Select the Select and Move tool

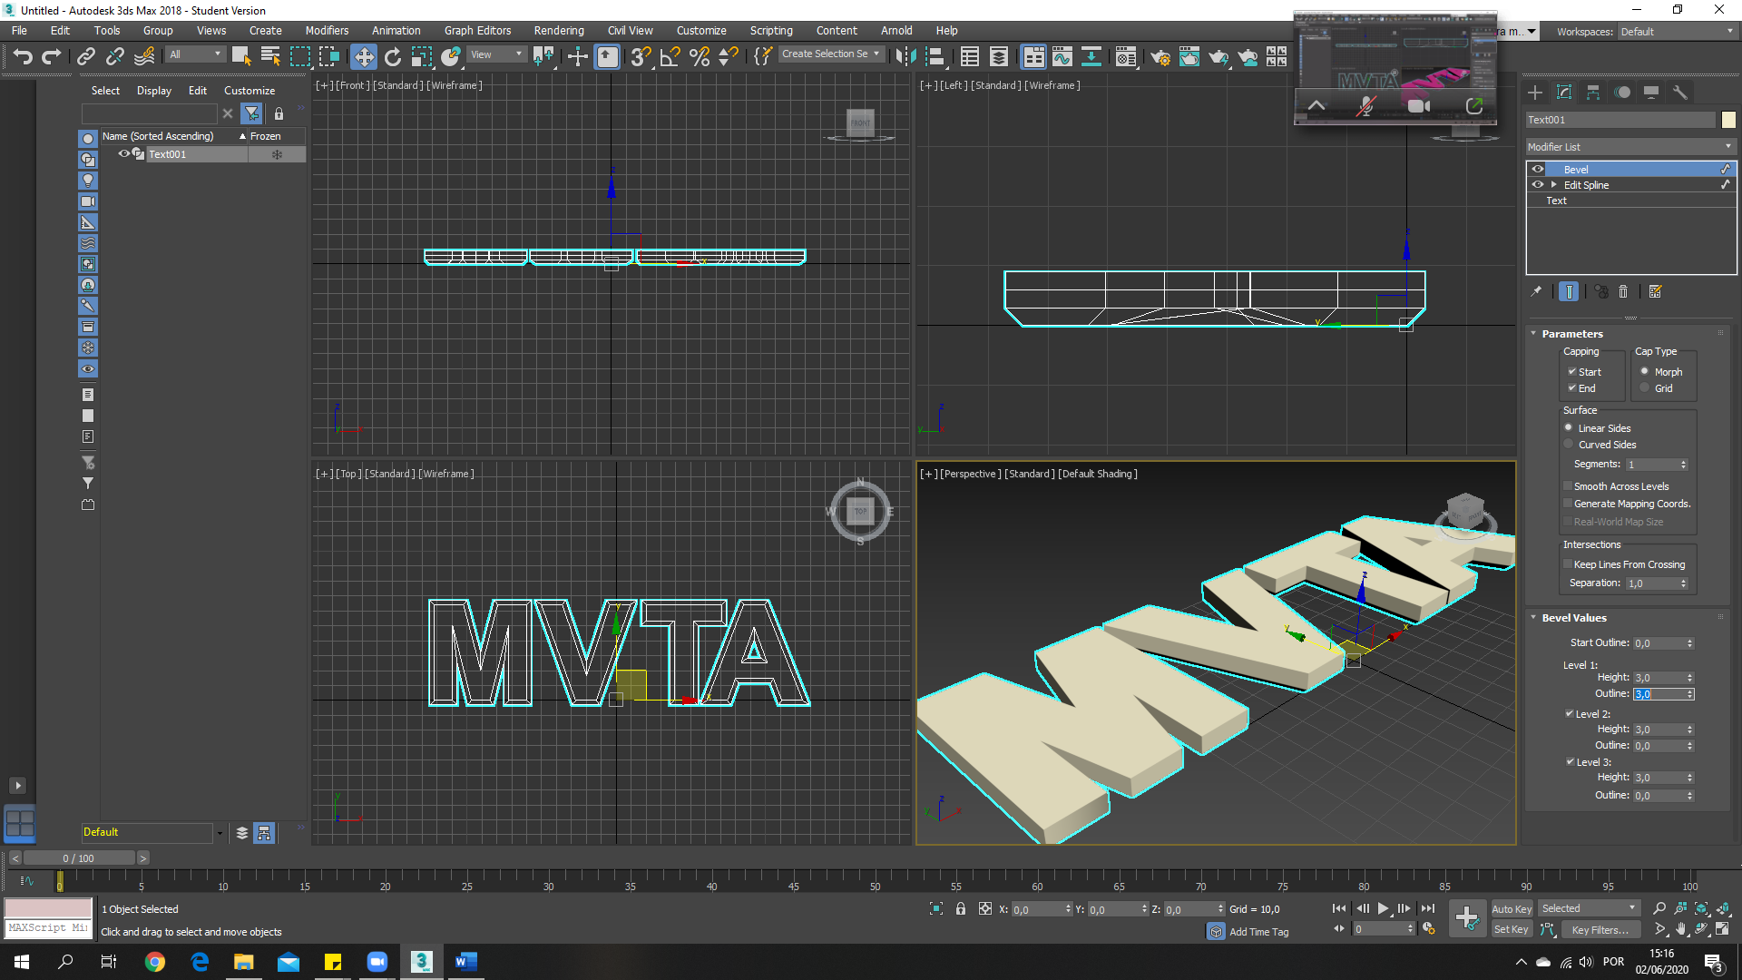[363, 57]
